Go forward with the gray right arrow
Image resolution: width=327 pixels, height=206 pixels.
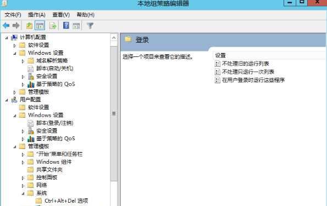[x=16, y=26]
